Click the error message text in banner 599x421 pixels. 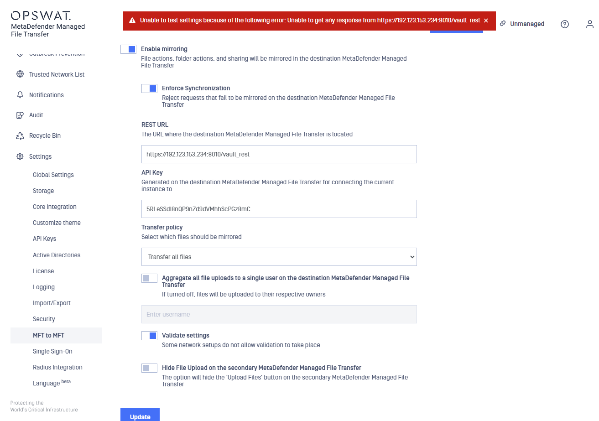[310, 21]
